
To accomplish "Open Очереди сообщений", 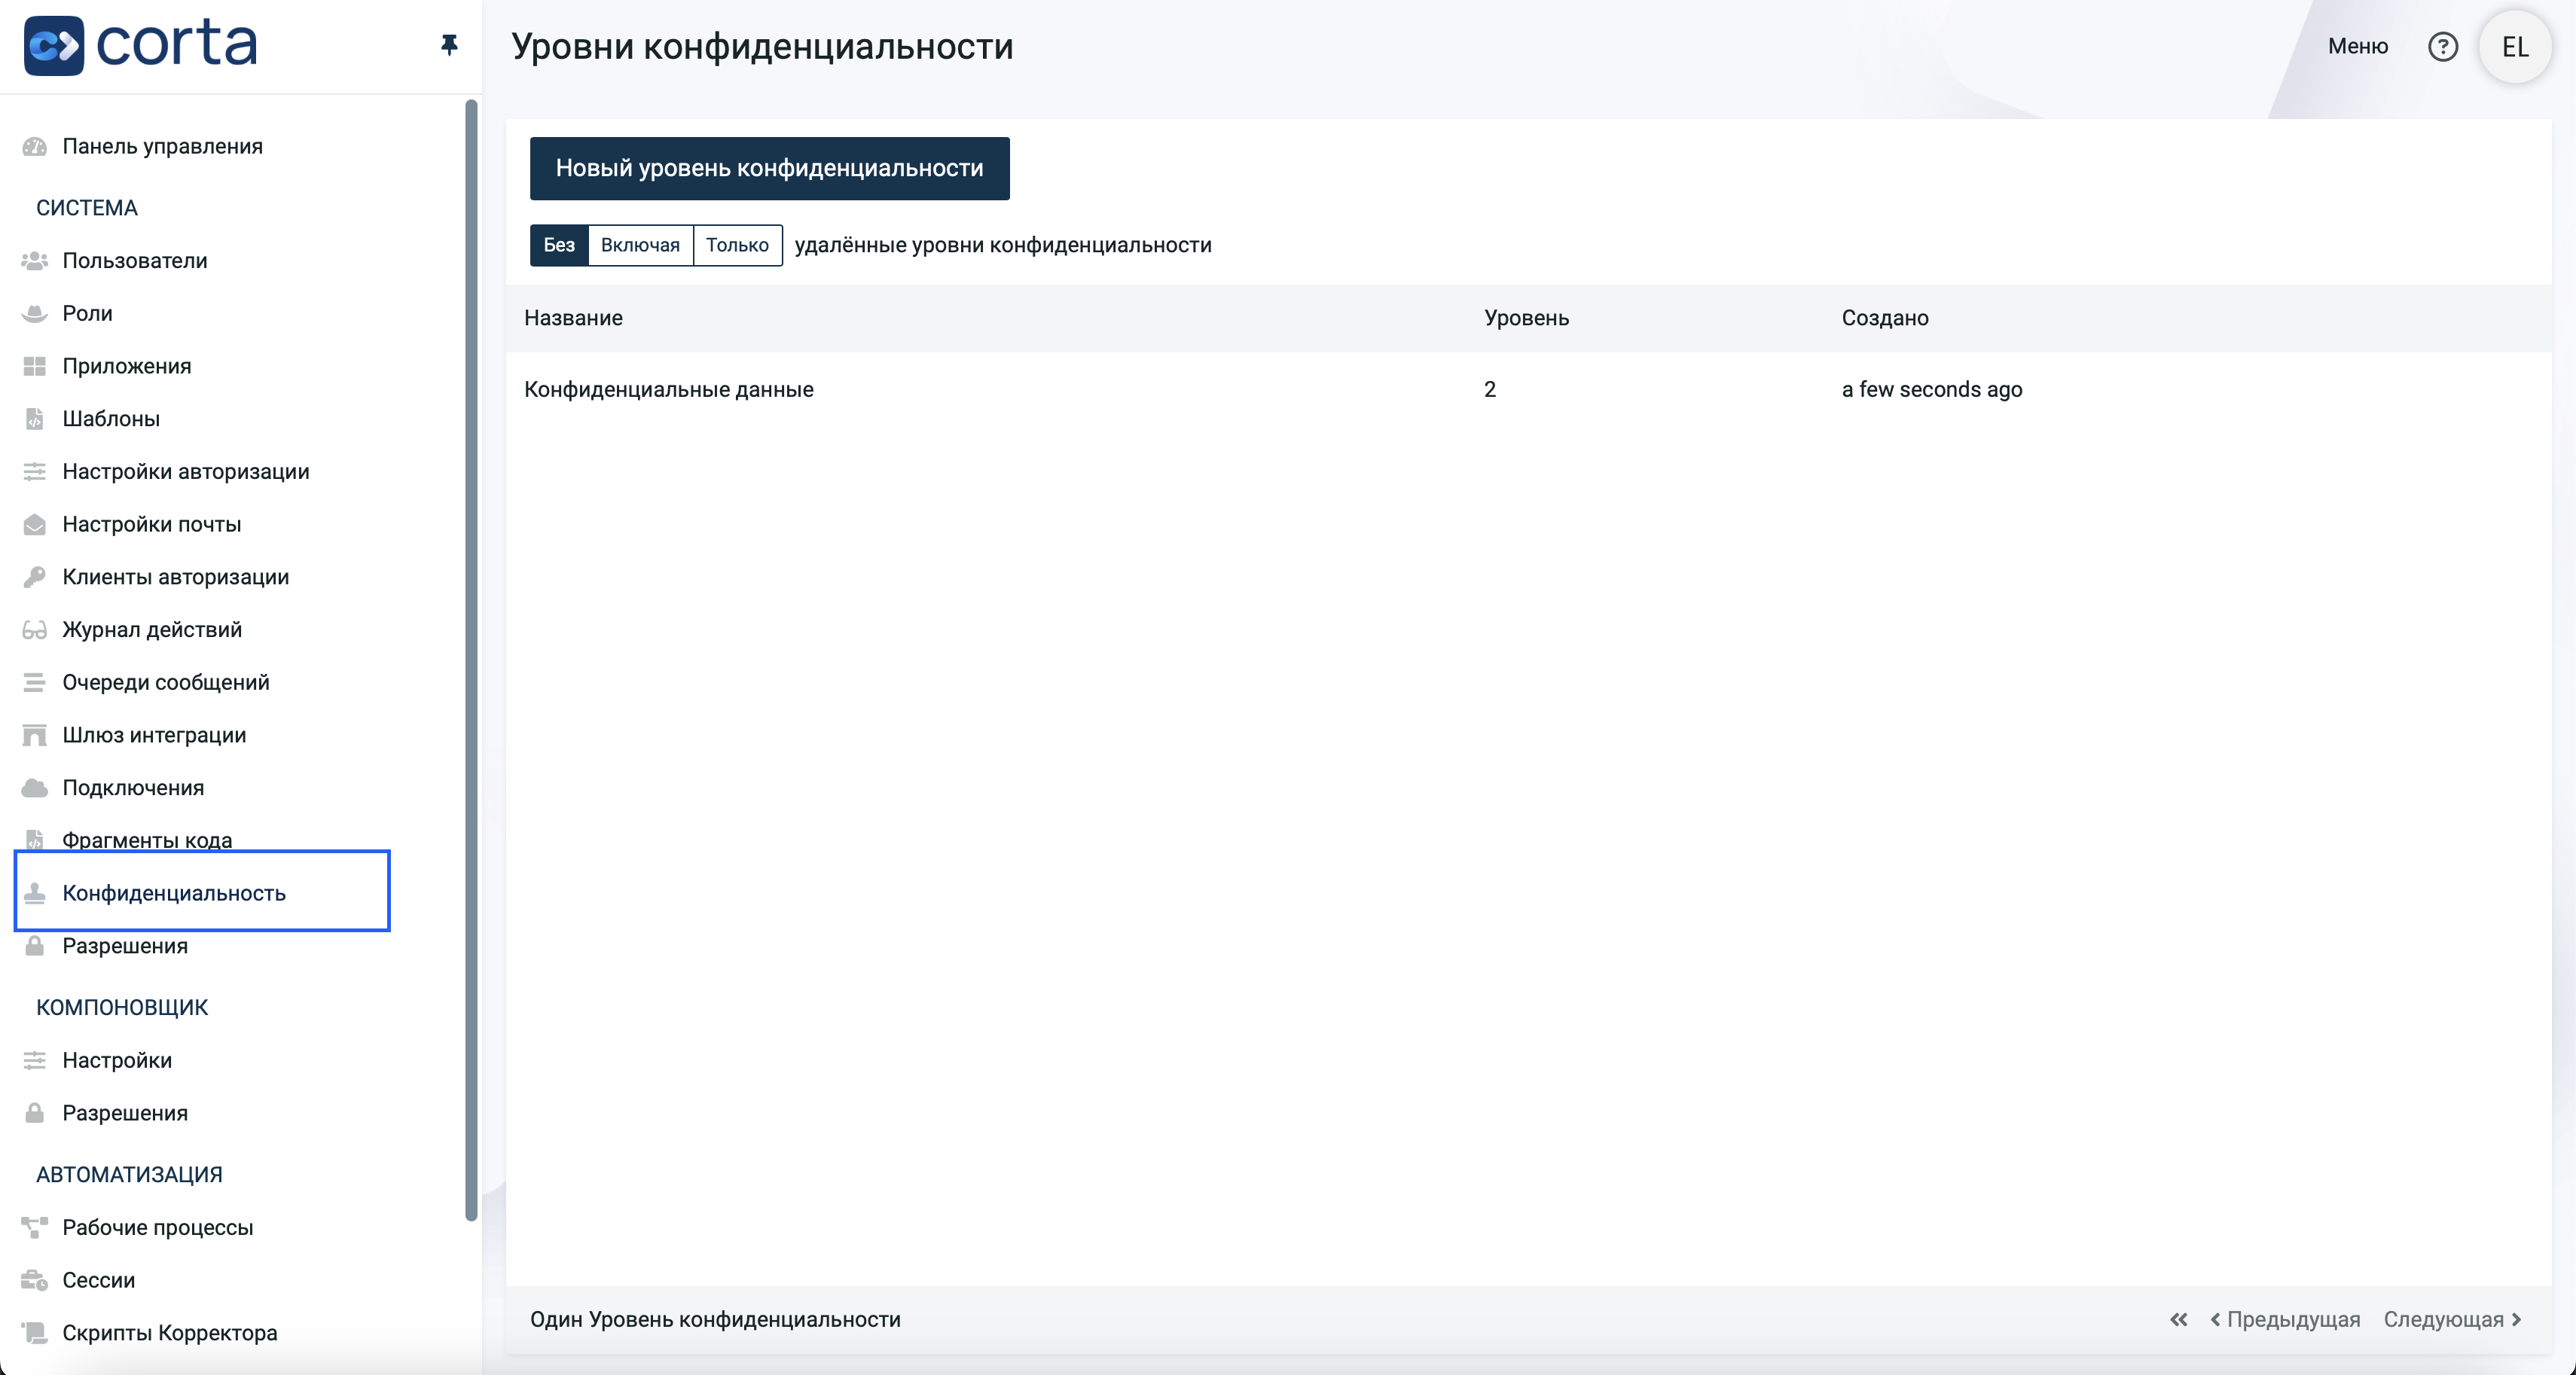I will pyautogui.click(x=166, y=682).
